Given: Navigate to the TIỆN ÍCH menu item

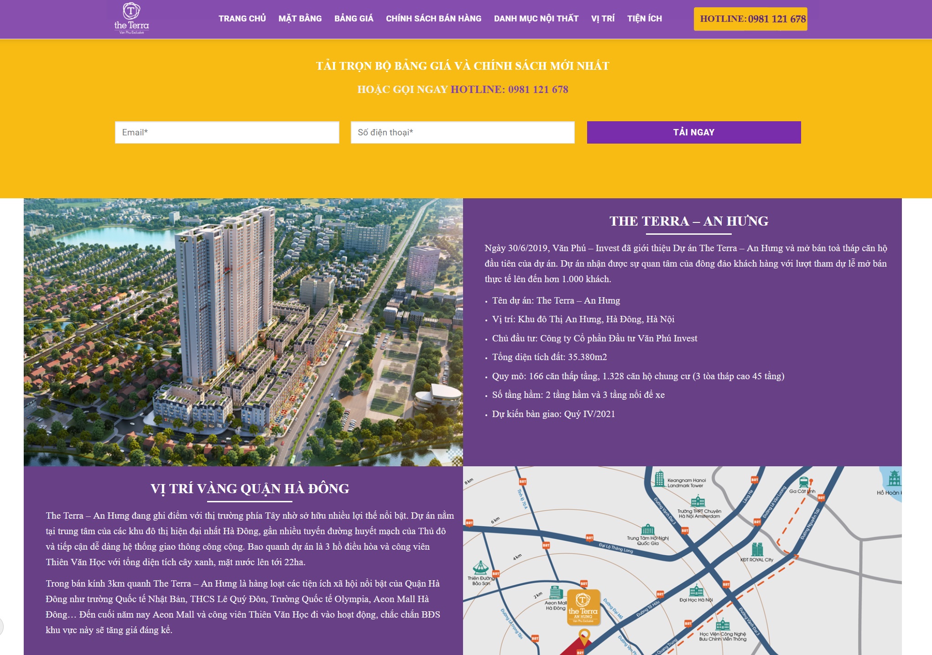Looking at the screenshot, I should point(644,19).
